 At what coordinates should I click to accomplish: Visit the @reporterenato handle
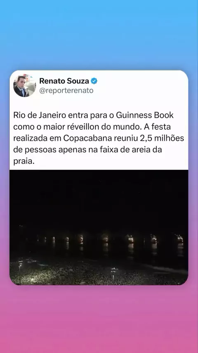[x=66, y=91]
